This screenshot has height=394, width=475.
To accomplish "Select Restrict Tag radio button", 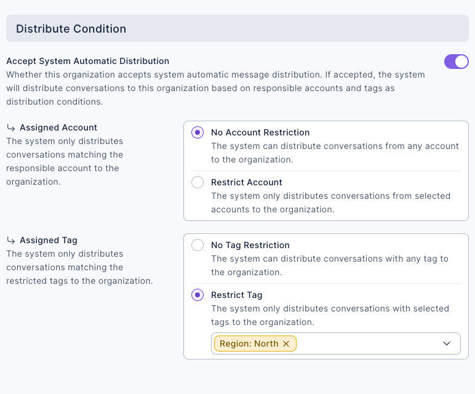I will [x=198, y=295].
